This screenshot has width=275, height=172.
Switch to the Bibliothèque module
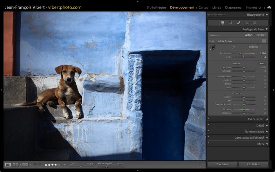[156, 7]
